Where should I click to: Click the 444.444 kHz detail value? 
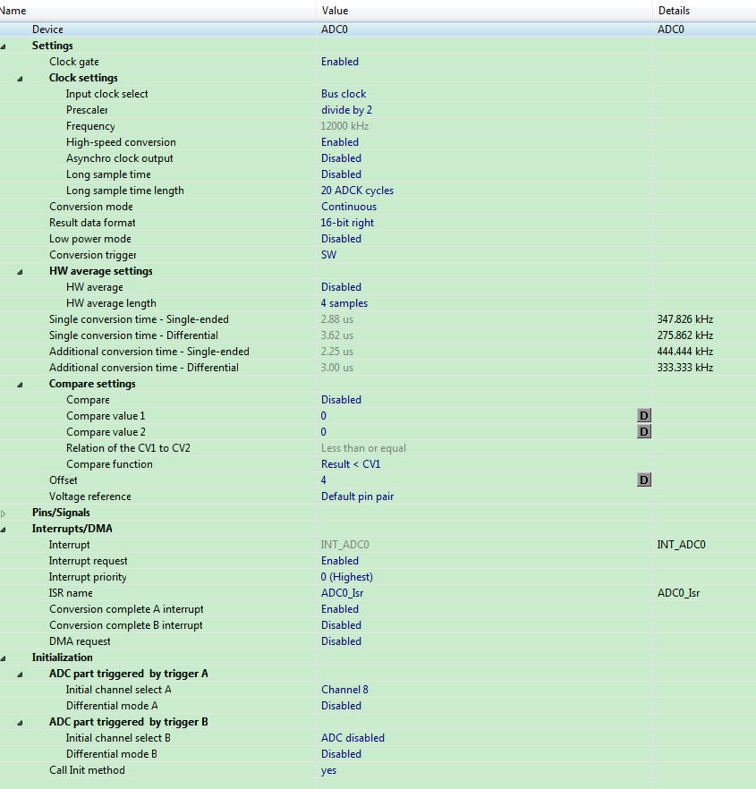click(685, 352)
